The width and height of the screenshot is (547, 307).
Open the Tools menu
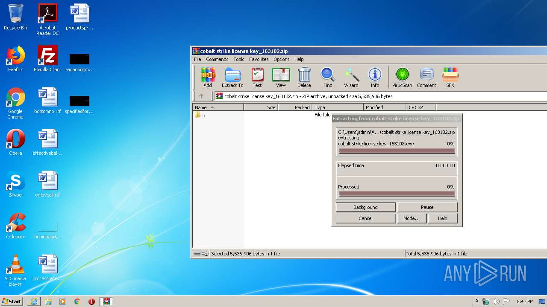239,59
